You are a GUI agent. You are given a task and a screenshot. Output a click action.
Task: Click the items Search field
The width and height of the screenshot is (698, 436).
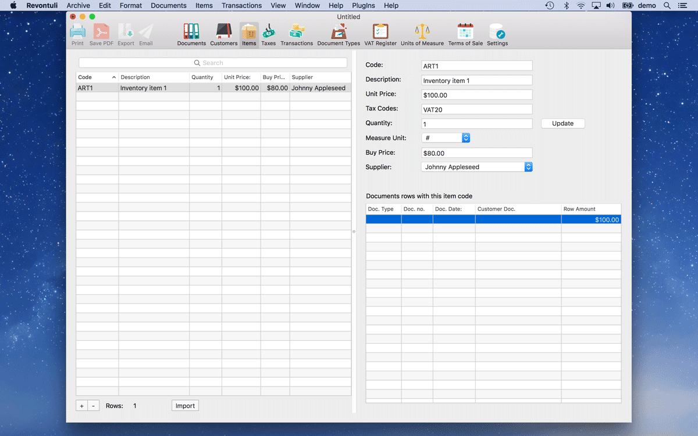(x=213, y=63)
